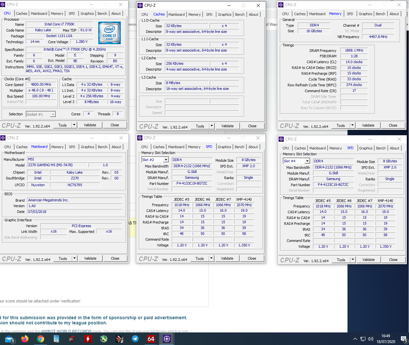This screenshot has height=345, width=409.
Task: Click the HWBOT WORLD RECORDS link text
Action: click(66, 331)
